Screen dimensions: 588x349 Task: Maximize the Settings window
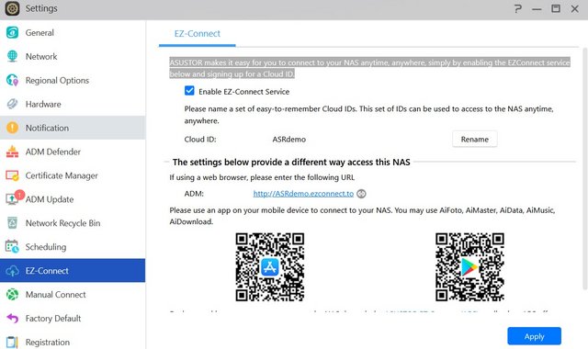[555, 8]
